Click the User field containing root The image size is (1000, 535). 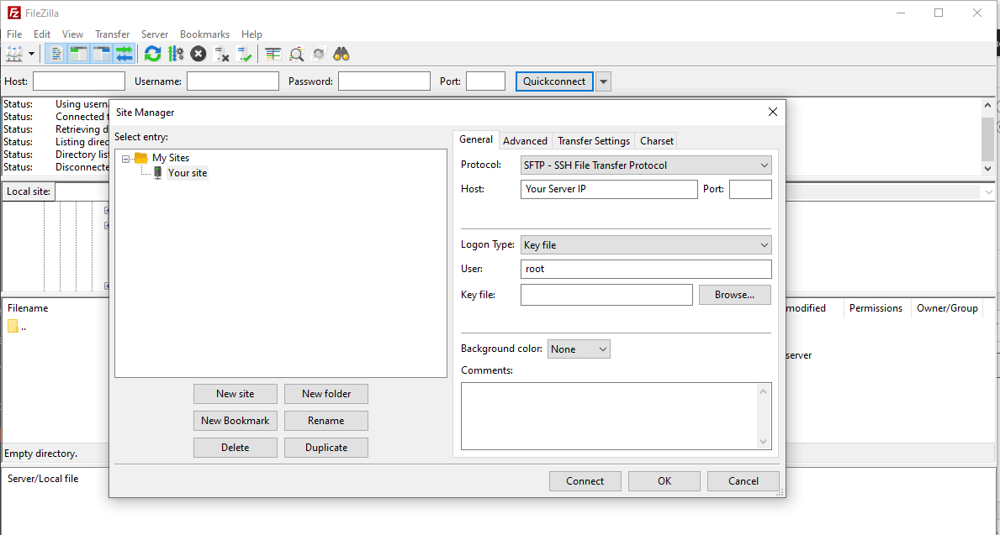[646, 269]
